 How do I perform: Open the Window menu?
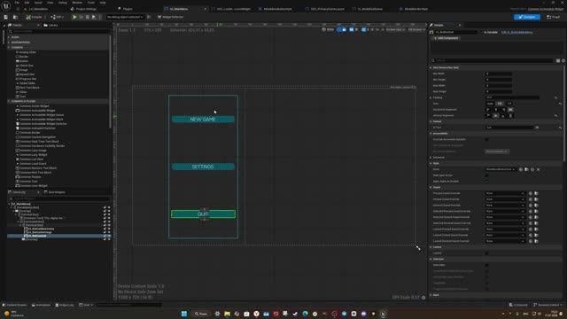(x=77, y=3)
